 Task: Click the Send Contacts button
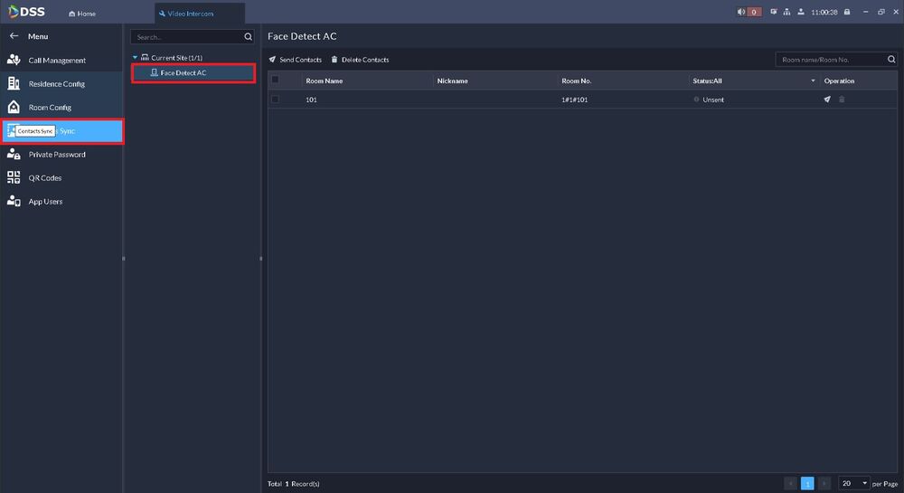296,60
